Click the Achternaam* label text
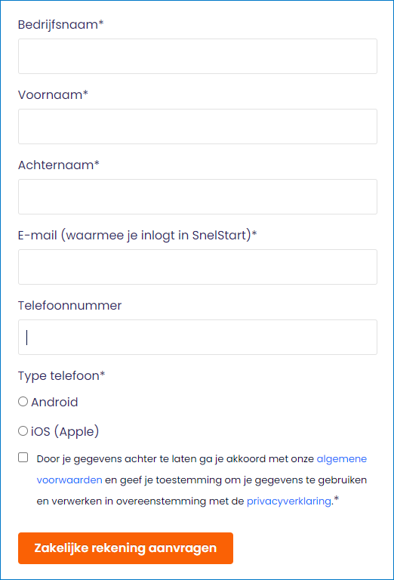The height and width of the screenshot is (580, 394). coord(59,165)
